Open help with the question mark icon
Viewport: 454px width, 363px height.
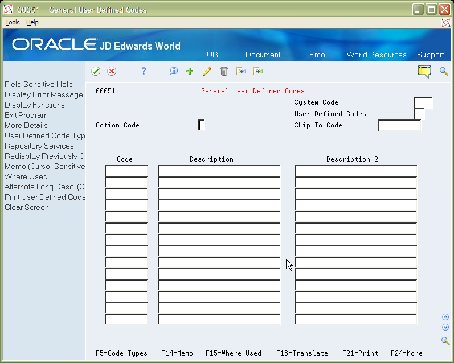(144, 71)
